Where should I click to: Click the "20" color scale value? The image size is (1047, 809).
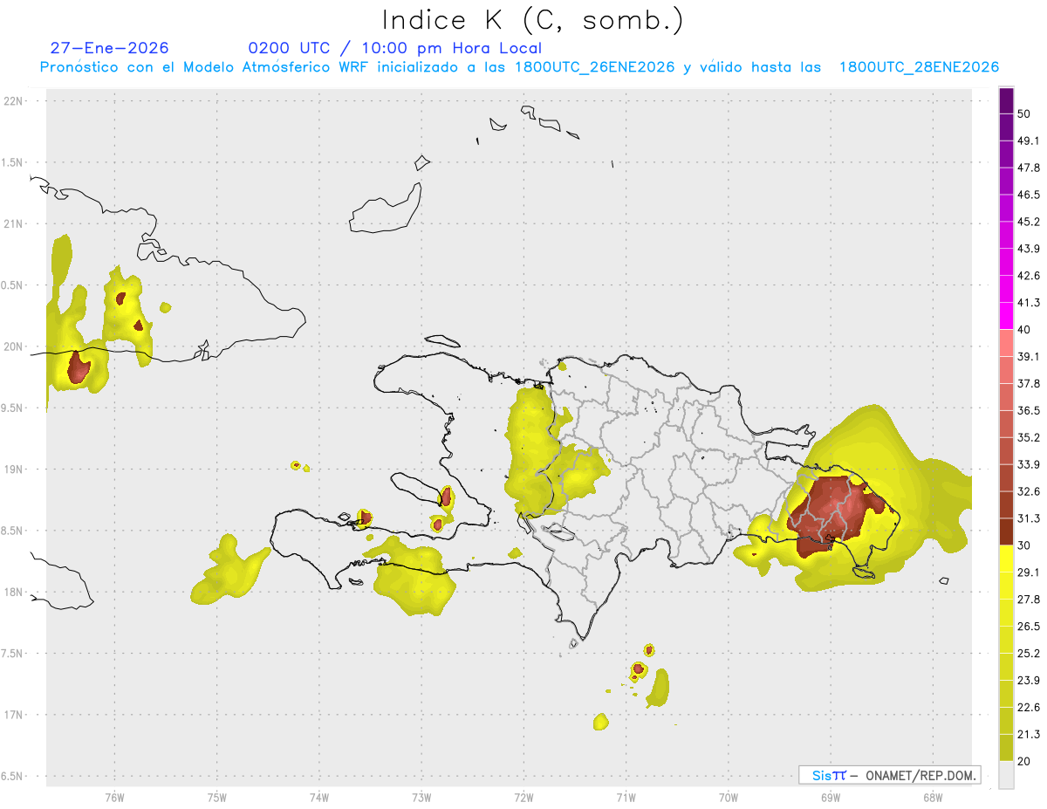[1024, 762]
